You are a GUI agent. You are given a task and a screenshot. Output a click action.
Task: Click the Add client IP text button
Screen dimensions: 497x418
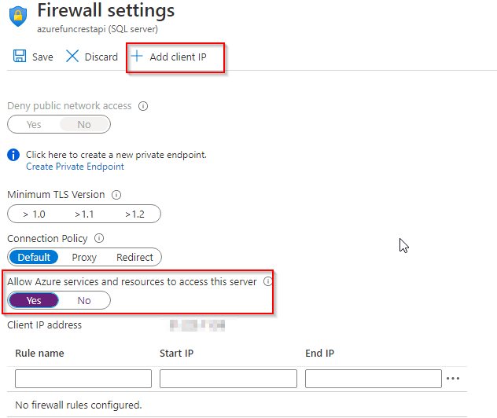pos(178,57)
